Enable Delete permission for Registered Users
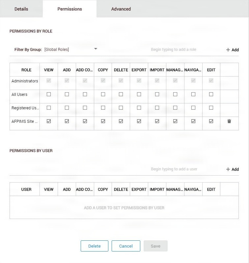Screen dimensions: 249x263 [x=121, y=108]
